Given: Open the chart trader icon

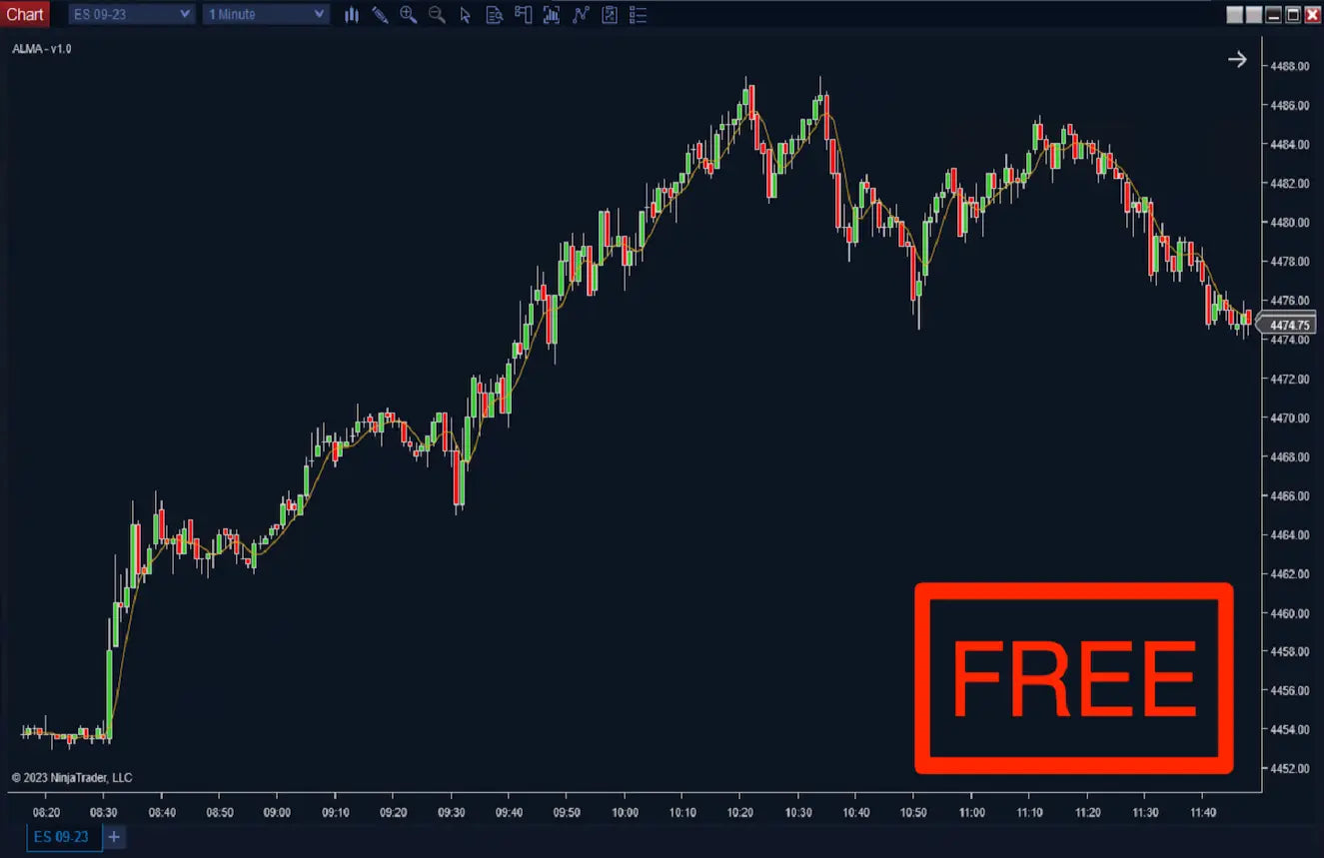Looking at the screenshot, I should click(523, 14).
